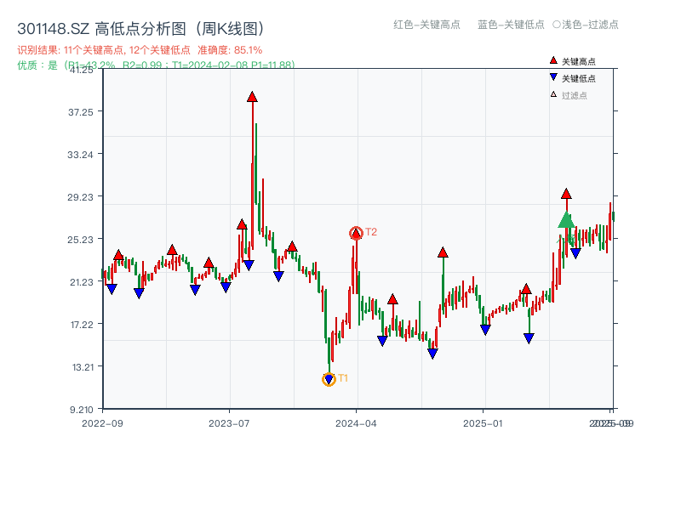The image size is (681, 510).
Task: Click the red triangle above the tallest 2023 spike
Action: tap(252, 97)
